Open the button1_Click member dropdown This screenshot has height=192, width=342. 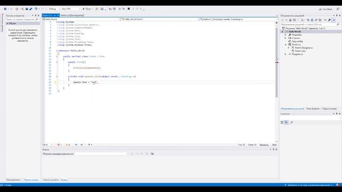239,19
